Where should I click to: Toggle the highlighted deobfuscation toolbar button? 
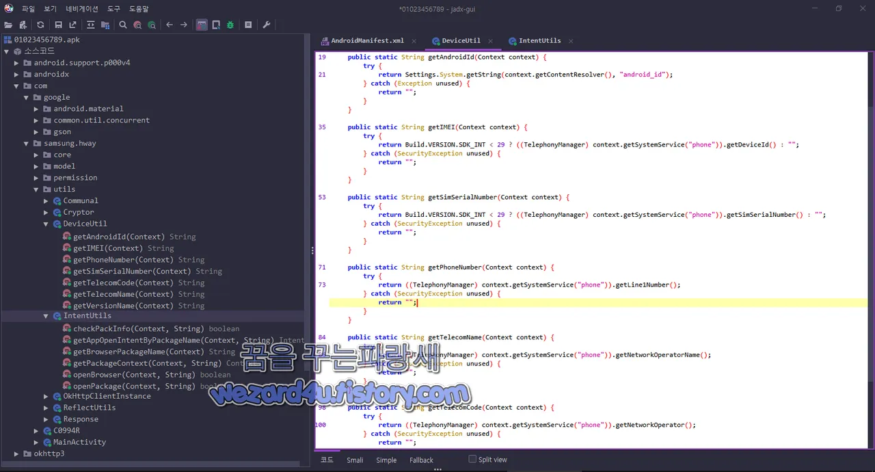(x=202, y=25)
